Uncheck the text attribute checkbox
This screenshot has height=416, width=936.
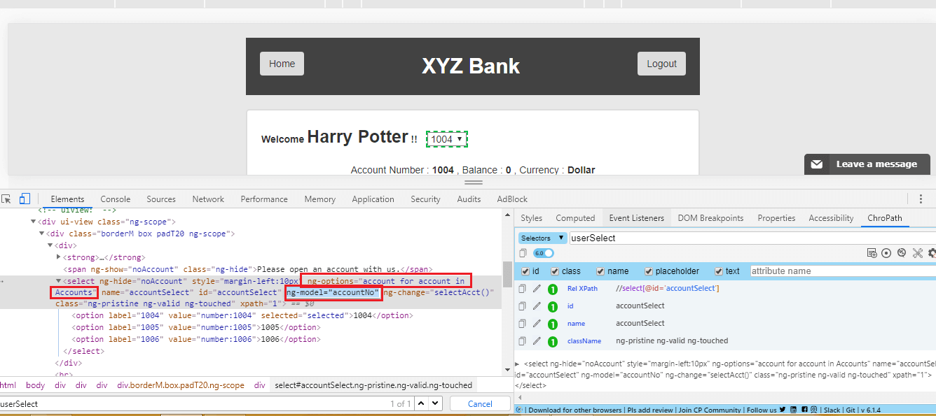(719, 271)
